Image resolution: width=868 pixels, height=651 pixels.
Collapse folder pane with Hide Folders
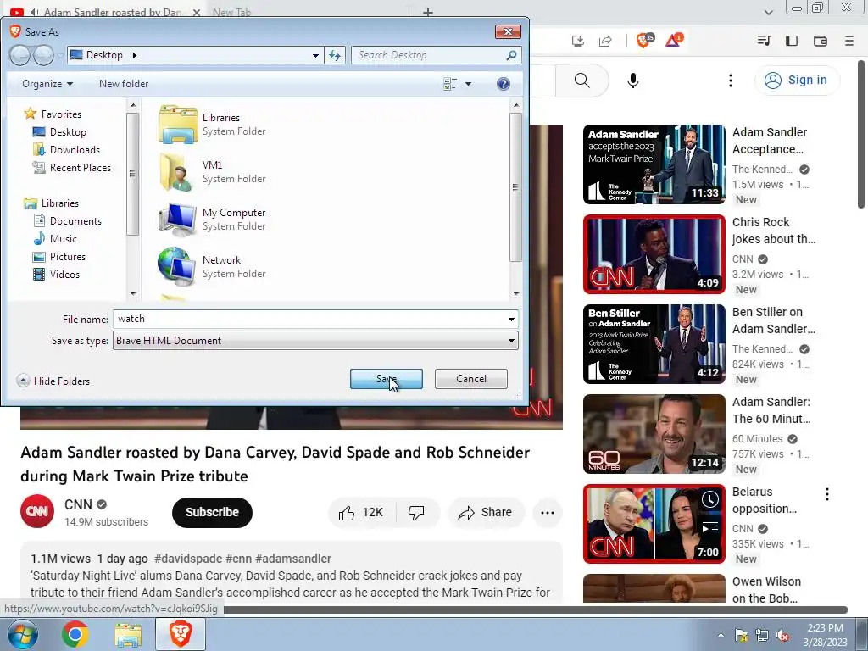point(53,381)
